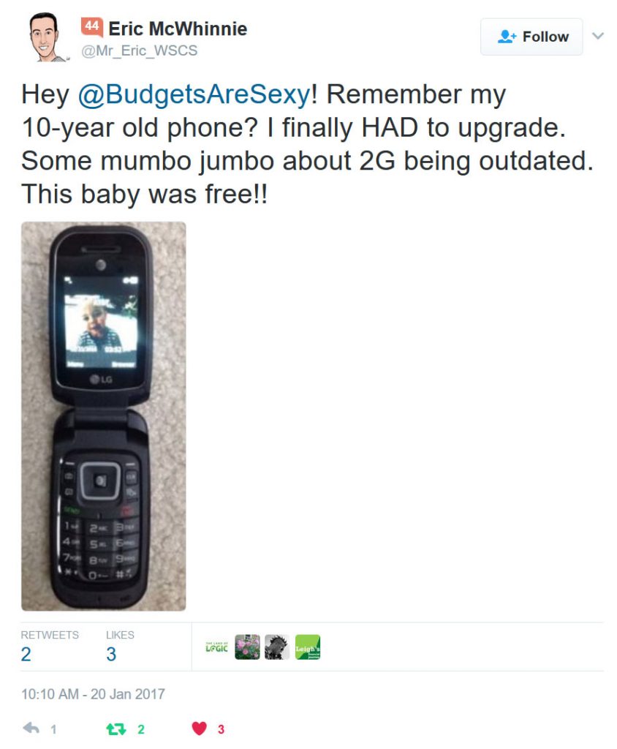Open the 10:10 AM - 20 Jan 2017 timestamp
The width and height of the screenshot is (617, 749).
[93, 693]
